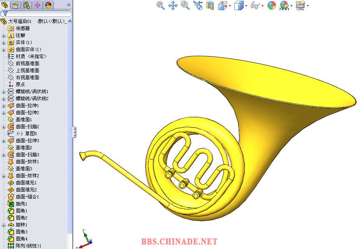This screenshot has height=249, width=359.
Task: Click the Apply Scene icon
Action: (284, 5)
